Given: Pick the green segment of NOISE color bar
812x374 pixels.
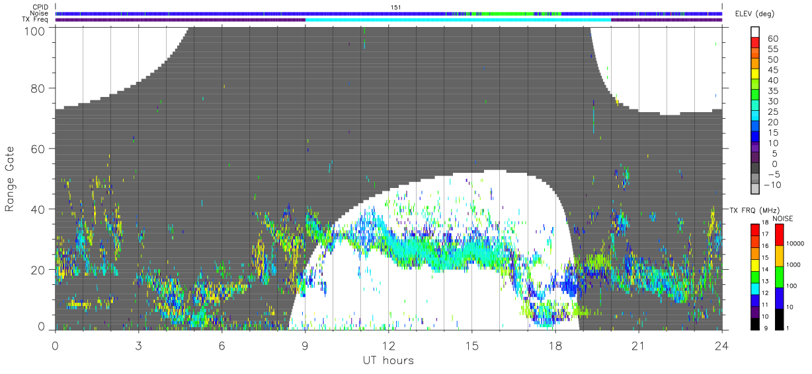Looking at the screenshot, I should pyautogui.click(x=780, y=276).
